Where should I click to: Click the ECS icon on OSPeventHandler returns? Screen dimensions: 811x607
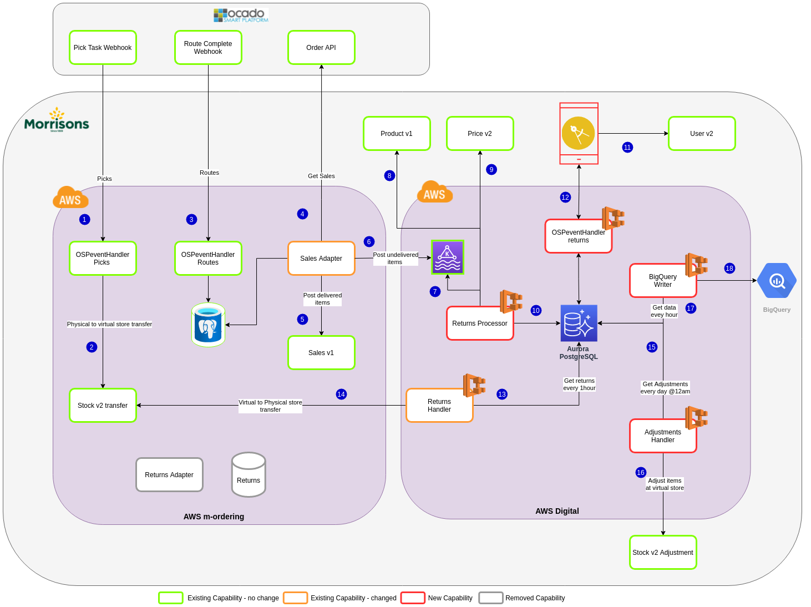[x=613, y=219]
